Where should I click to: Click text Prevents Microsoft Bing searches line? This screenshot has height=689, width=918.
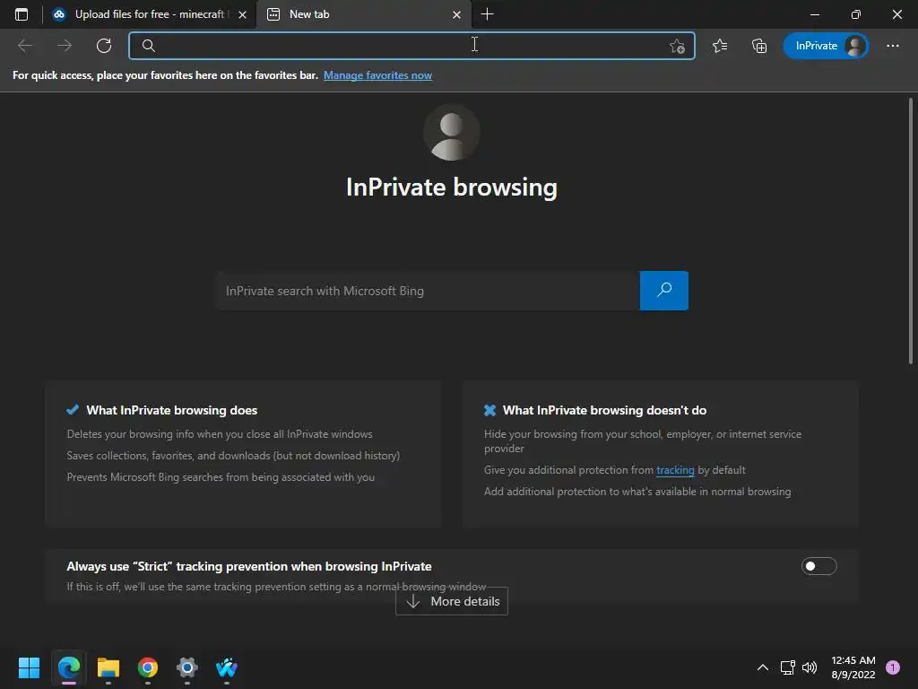(x=221, y=477)
